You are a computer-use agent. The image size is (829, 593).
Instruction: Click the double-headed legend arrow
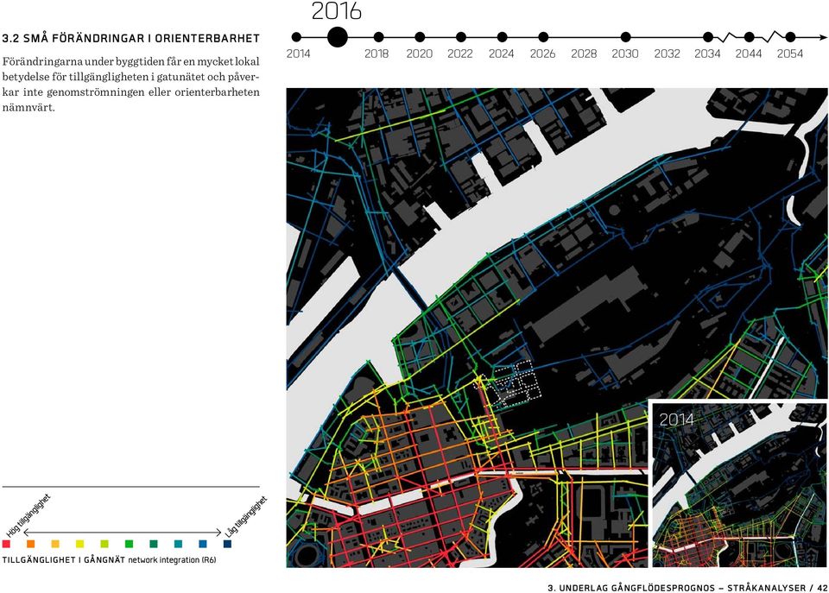pos(123,533)
